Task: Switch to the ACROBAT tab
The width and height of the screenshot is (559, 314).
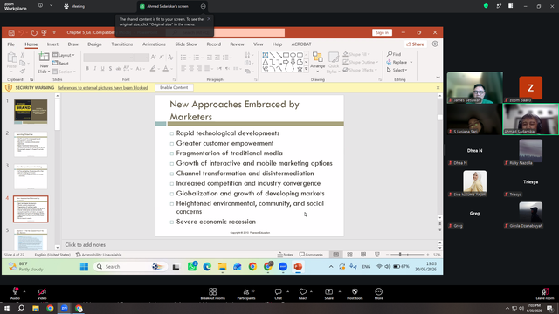Action: click(301, 44)
